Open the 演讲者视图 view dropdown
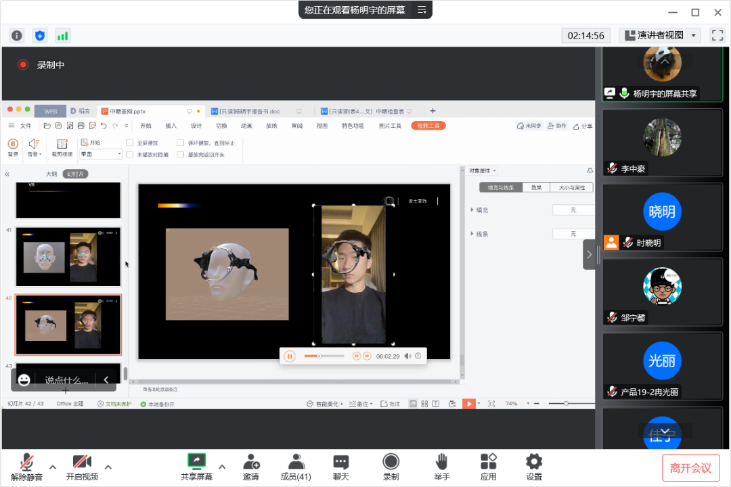The width and height of the screenshot is (731, 487). tap(660, 35)
